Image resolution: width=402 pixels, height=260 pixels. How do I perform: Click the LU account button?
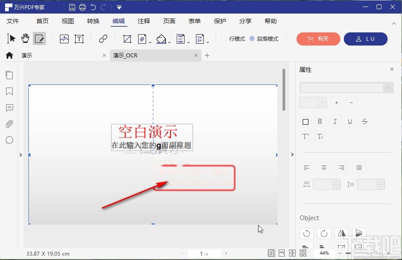(x=366, y=39)
